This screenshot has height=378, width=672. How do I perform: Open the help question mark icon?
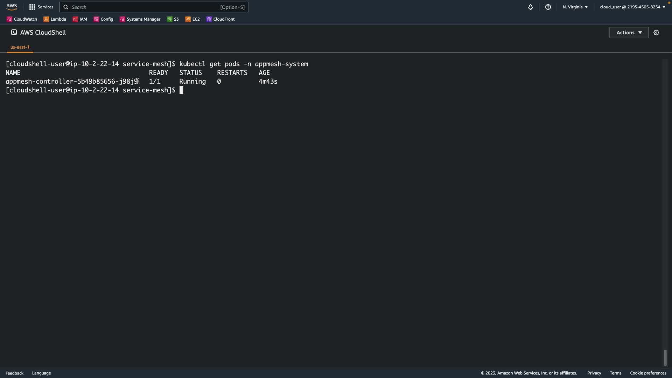[x=548, y=7]
